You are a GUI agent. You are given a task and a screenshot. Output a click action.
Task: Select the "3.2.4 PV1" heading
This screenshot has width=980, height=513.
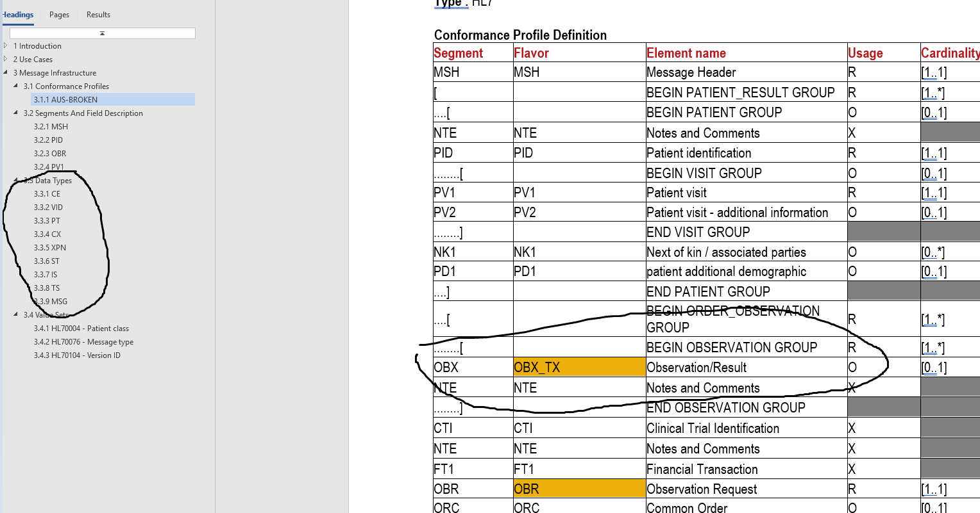click(49, 167)
